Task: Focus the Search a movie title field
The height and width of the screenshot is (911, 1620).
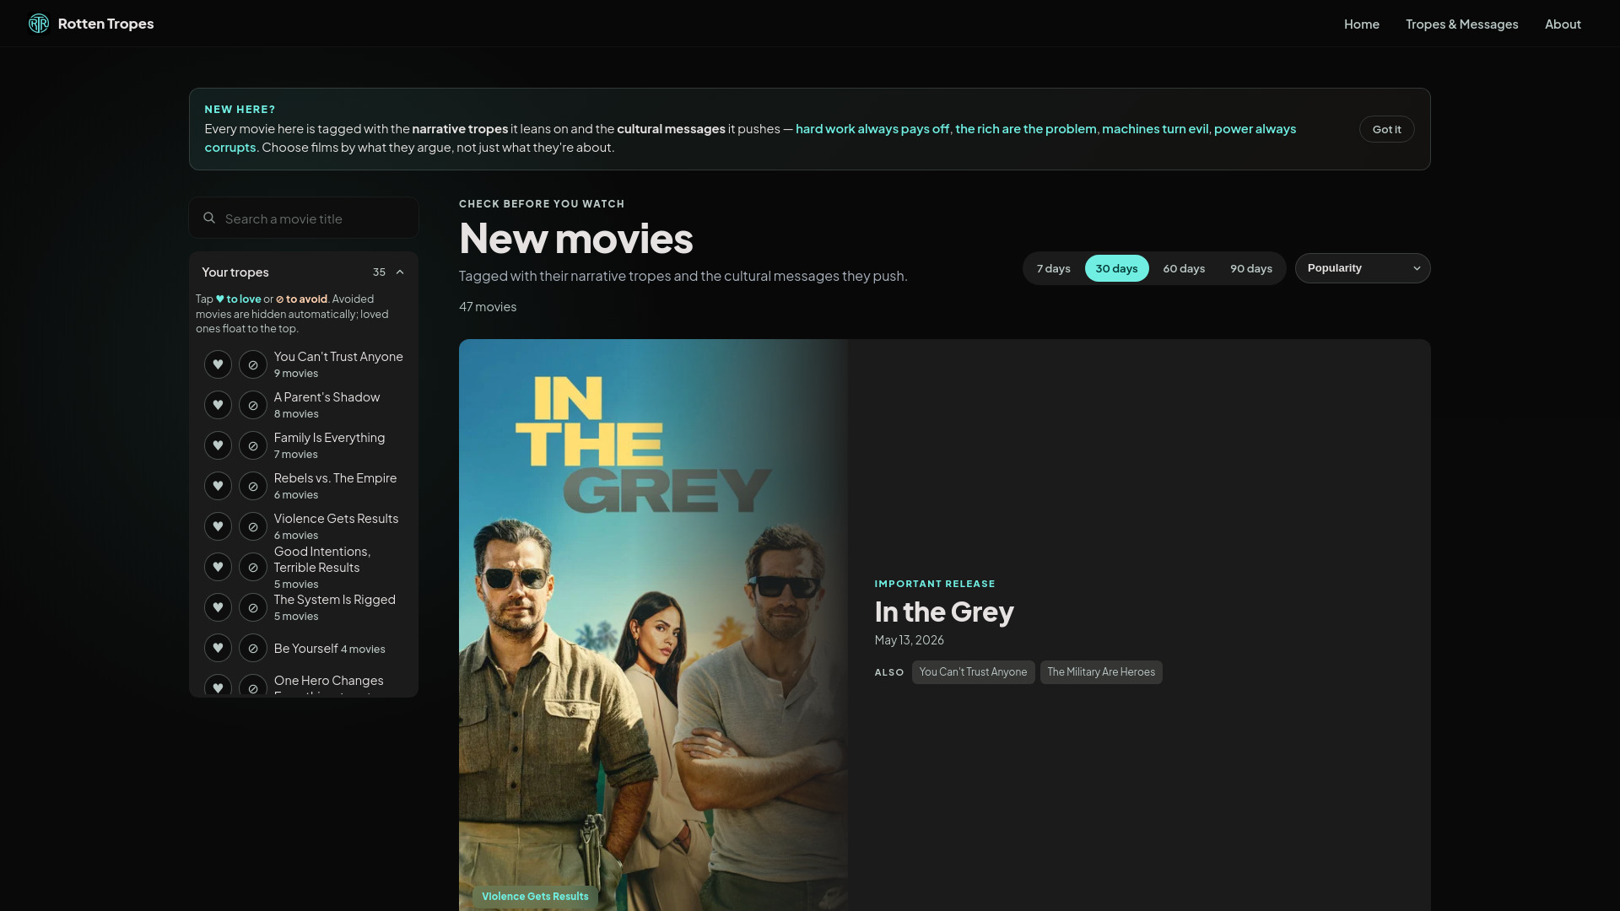Action: click(x=304, y=218)
